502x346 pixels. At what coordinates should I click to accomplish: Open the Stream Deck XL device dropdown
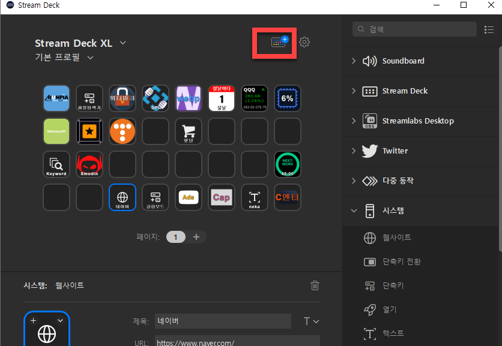click(x=122, y=43)
